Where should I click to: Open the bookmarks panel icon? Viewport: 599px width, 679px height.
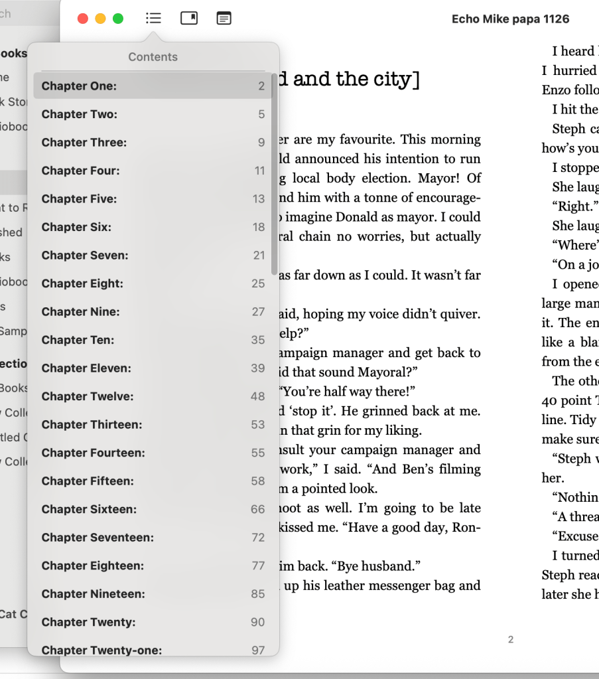click(x=189, y=19)
